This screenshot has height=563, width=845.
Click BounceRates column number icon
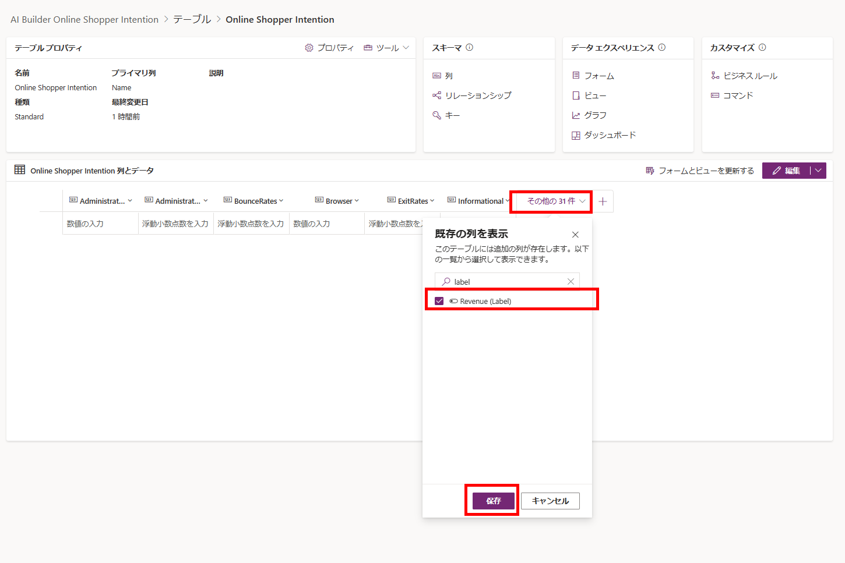pyautogui.click(x=228, y=200)
